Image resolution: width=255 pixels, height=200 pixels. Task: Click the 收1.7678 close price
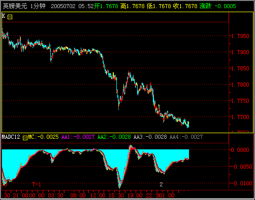click(185, 6)
